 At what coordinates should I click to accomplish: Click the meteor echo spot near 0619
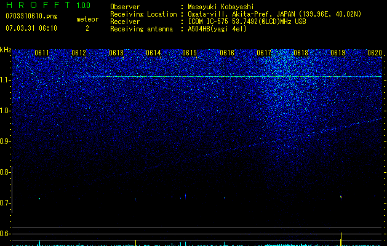coord(341,197)
